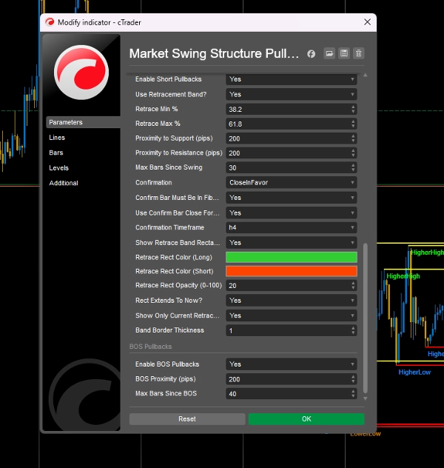This screenshot has width=444, height=468.
Task: Open Confirm Bar Must Be In Fib dropdown
Action: (292, 198)
